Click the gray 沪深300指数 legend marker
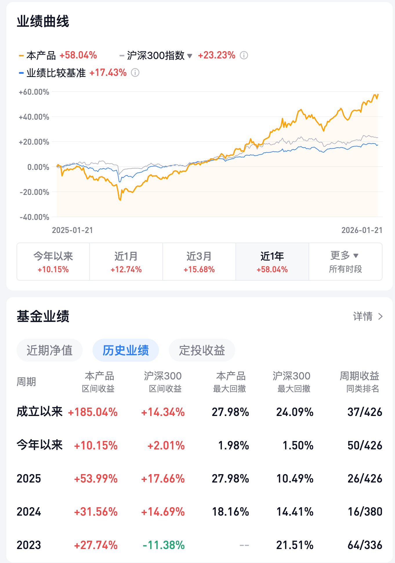Image resolution: width=395 pixels, height=563 pixels. click(x=122, y=55)
